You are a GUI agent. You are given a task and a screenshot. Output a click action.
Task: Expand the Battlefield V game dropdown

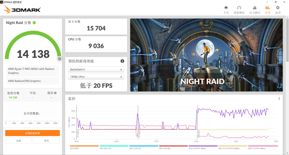[x=96, y=69]
